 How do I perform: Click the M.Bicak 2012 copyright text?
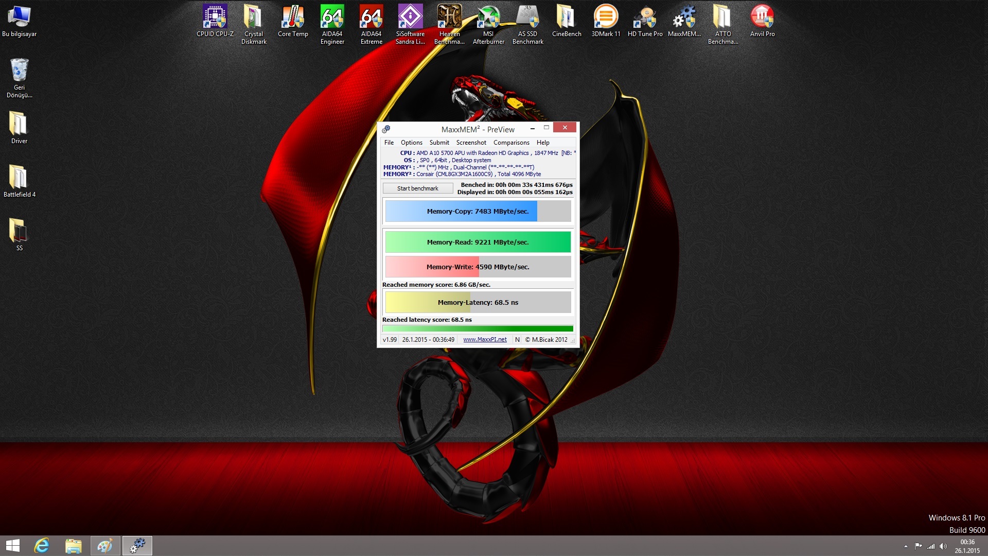click(x=546, y=340)
